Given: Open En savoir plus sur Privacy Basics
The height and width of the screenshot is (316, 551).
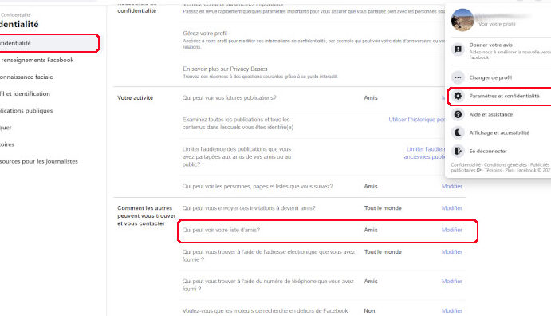Looking at the screenshot, I should click(225, 69).
